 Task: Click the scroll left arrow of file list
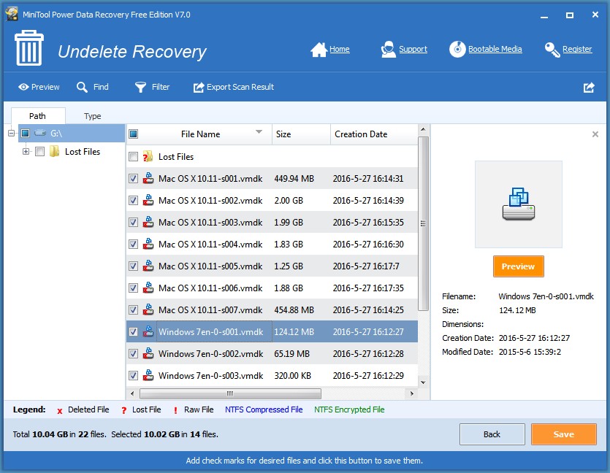132,393
